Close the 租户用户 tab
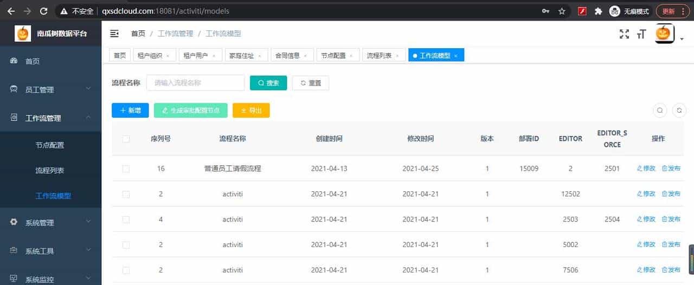 [214, 55]
